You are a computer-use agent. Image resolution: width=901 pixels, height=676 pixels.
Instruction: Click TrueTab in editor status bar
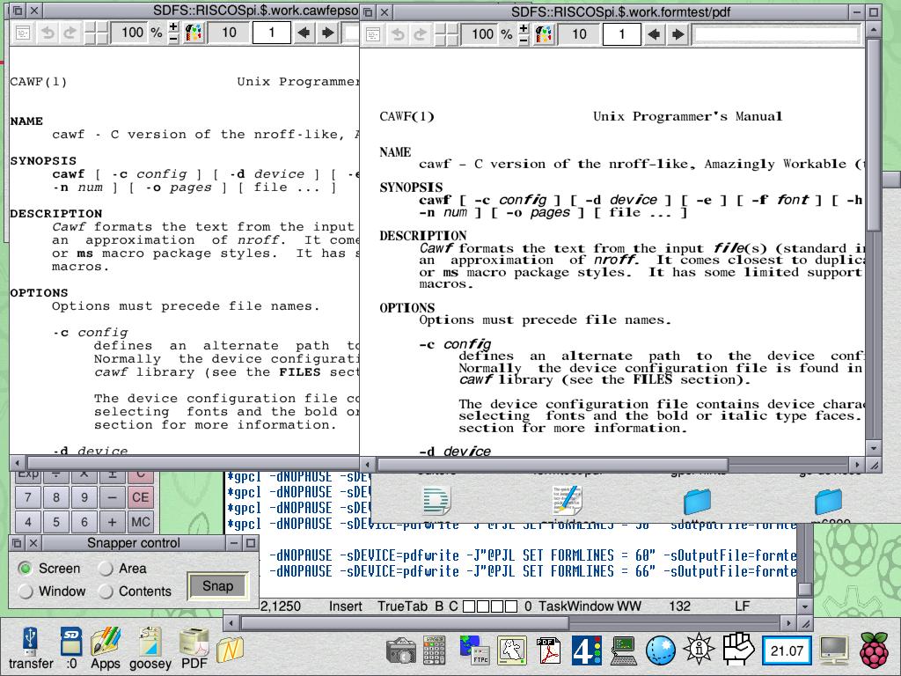(402, 606)
